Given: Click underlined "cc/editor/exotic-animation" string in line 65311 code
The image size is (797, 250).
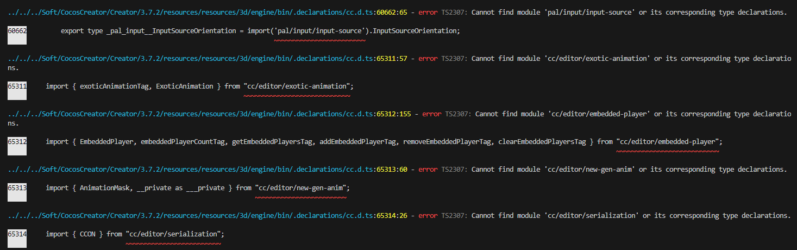Looking at the screenshot, I should pyautogui.click(x=297, y=86).
